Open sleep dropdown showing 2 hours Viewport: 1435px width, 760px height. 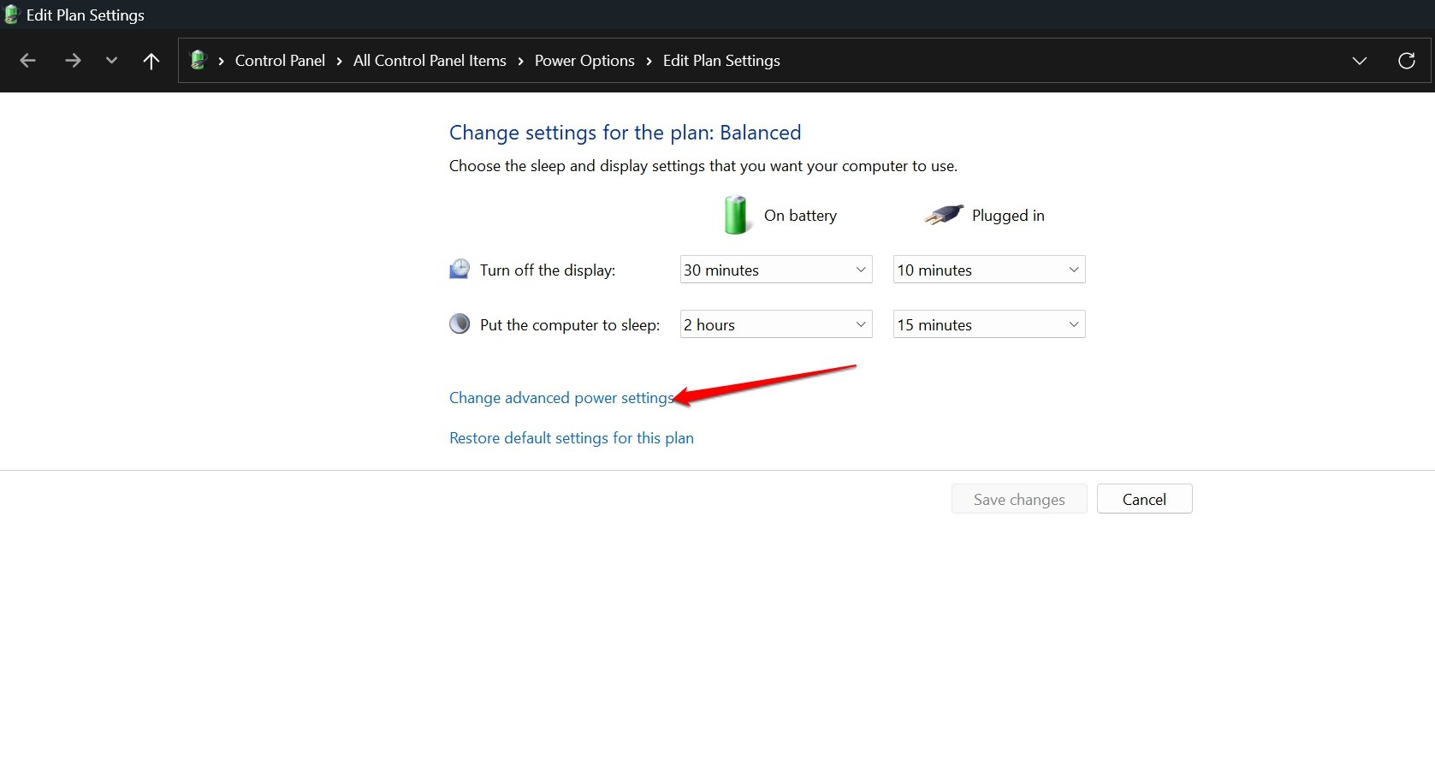(x=776, y=324)
